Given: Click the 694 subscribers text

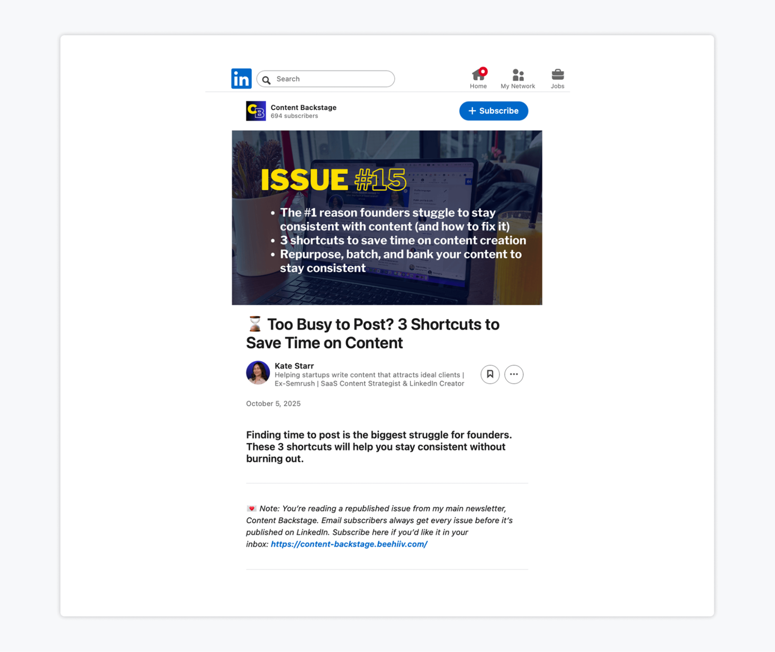Looking at the screenshot, I should 294,116.
